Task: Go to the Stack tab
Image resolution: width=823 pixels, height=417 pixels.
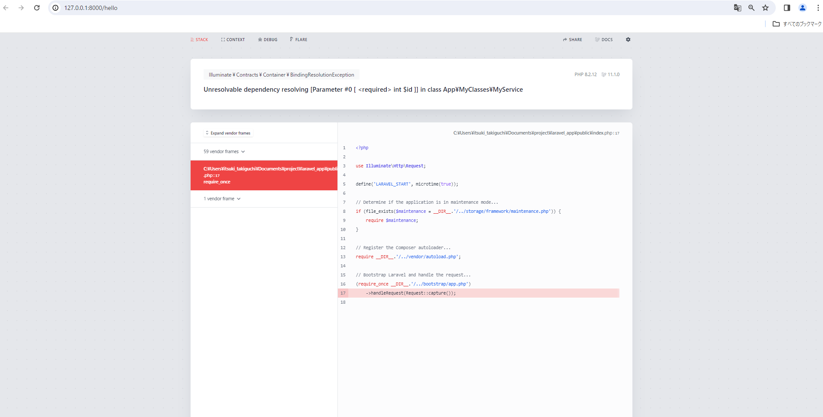Action: [199, 39]
